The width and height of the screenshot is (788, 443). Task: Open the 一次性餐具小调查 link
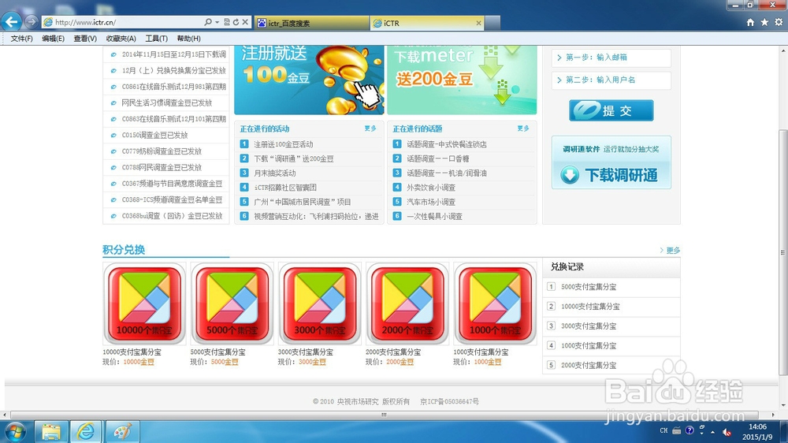(x=434, y=216)
